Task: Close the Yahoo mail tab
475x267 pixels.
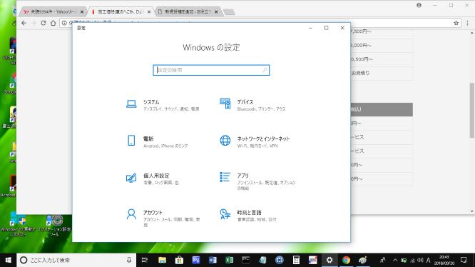Action: coord(82,12)
